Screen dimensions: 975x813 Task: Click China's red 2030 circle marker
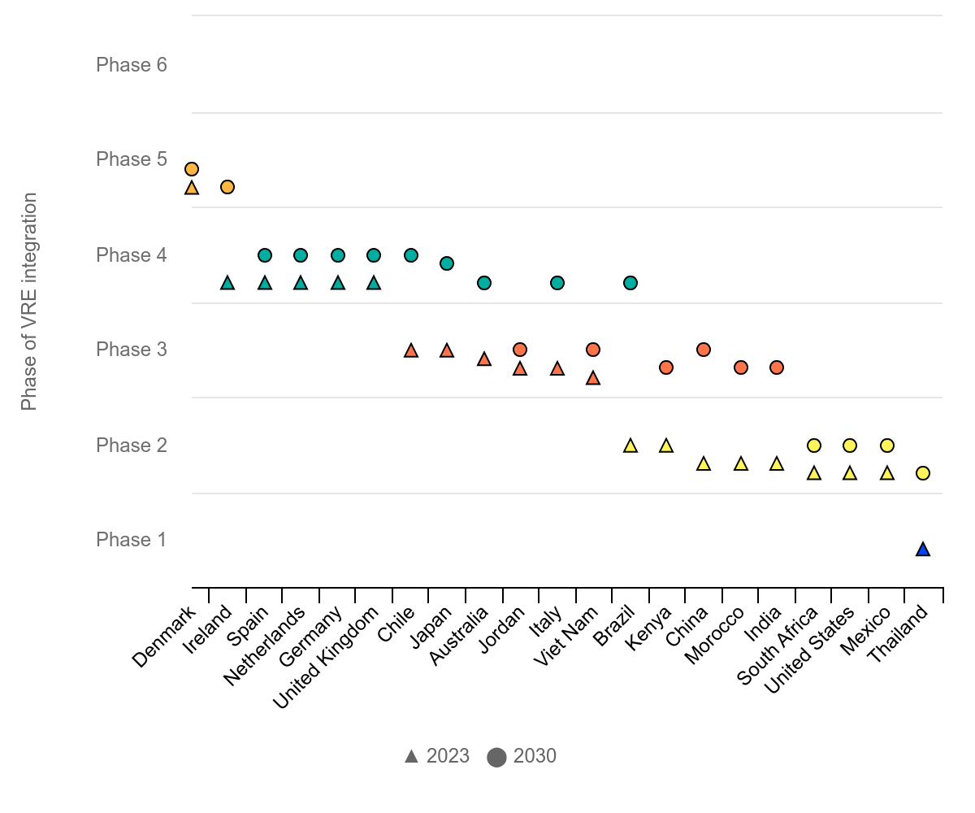click(704, 350)
